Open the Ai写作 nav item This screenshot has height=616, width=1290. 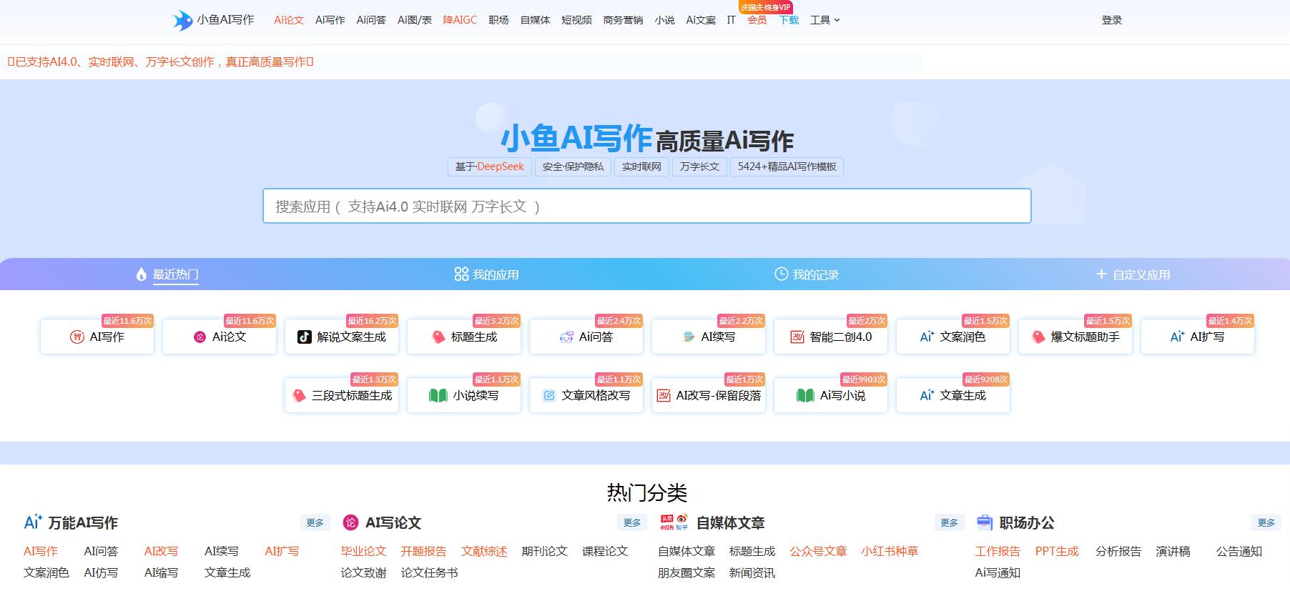330,20
